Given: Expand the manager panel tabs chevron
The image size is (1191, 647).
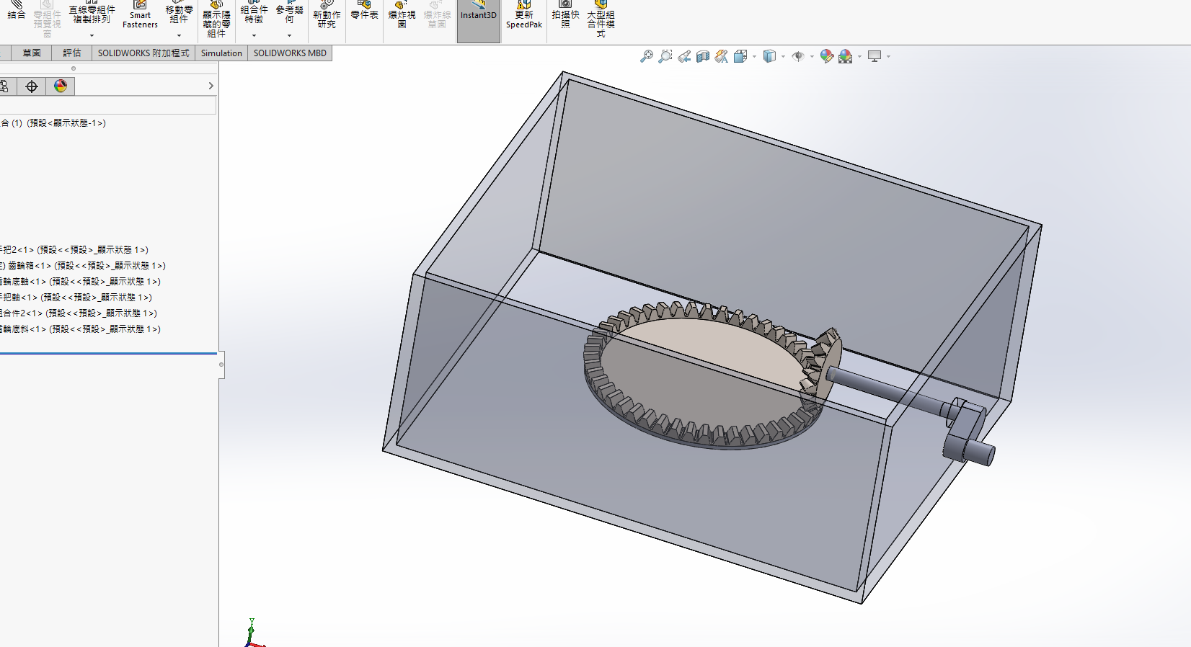Looking at the screenshot, I should [x=211, y=86].
